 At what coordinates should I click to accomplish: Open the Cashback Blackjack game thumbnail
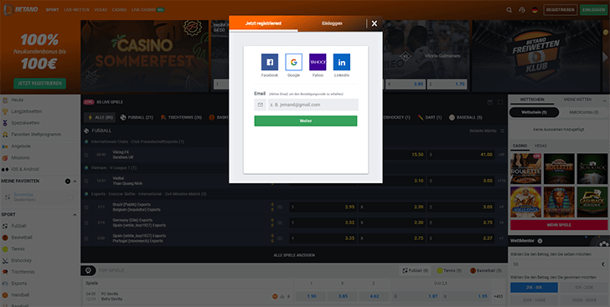click(x=592, y=202)
